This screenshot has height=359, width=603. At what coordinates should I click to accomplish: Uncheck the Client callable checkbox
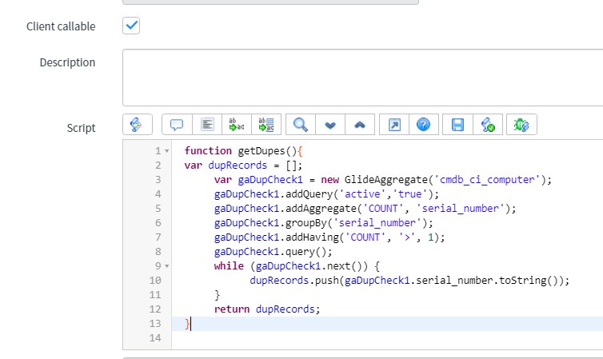tap(131, 26)
